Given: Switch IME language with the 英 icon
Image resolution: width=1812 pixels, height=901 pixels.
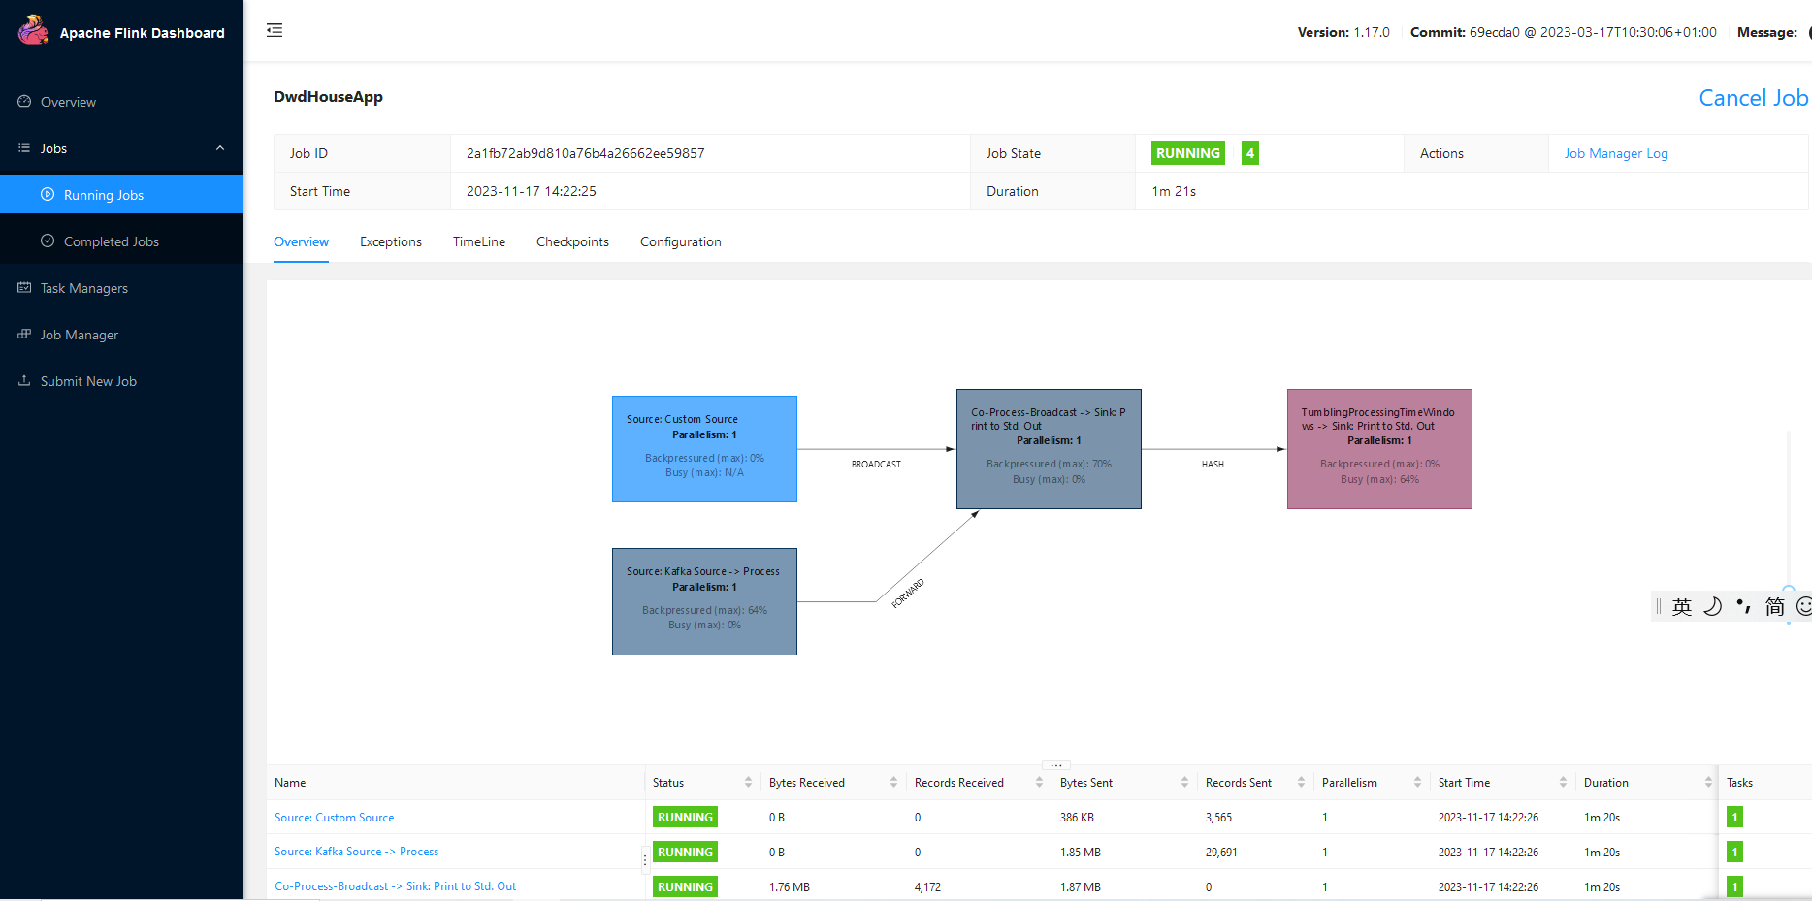Looking at the screenshot, I should (x=1682, y=607).
